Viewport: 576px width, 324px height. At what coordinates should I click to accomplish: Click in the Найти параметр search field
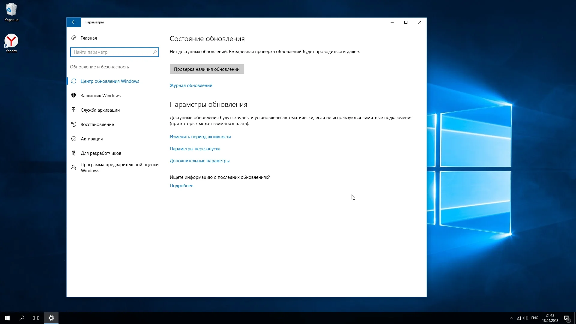pos(112,52)
